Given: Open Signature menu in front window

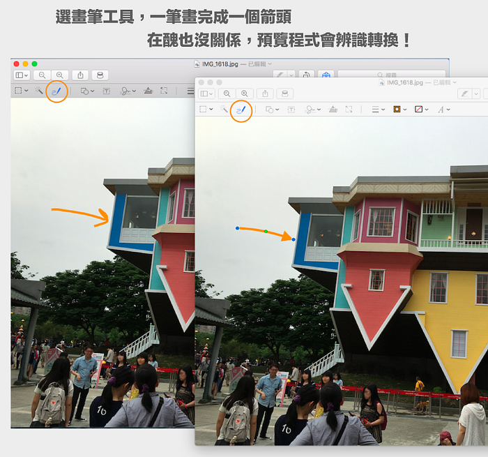Looking at the screenshot, I should 312,110.
